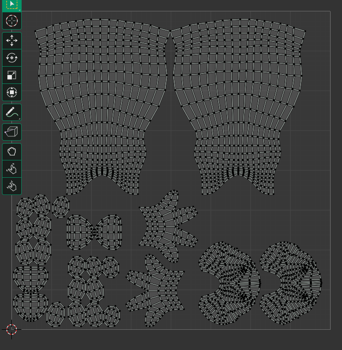
Task: Click the lower star-shaped glove UV island
Action: 156,290
